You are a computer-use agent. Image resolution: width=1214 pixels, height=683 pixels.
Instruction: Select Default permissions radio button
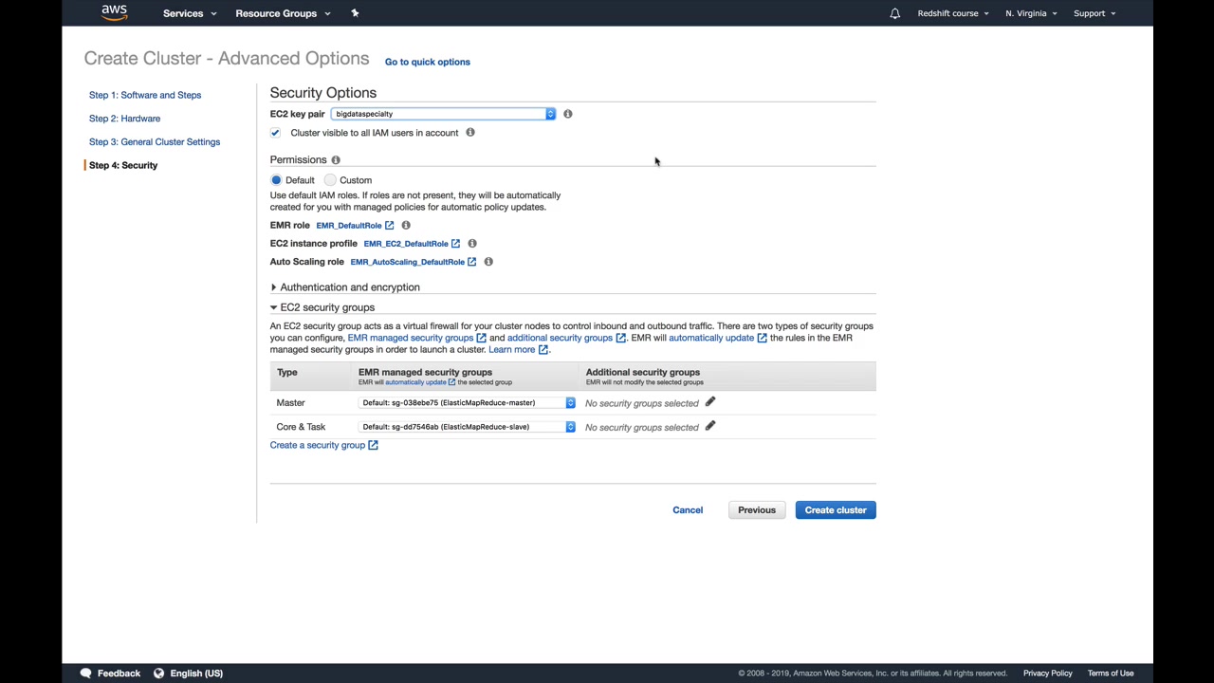tap(276, 180)
